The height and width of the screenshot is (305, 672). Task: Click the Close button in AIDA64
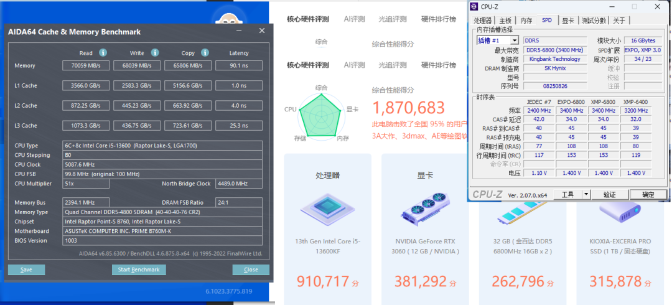[251, 270]
